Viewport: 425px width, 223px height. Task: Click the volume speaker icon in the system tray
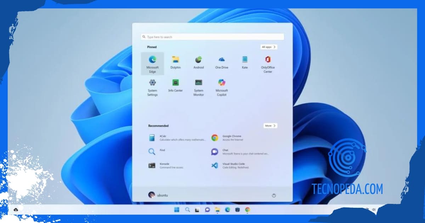[374, 210]
